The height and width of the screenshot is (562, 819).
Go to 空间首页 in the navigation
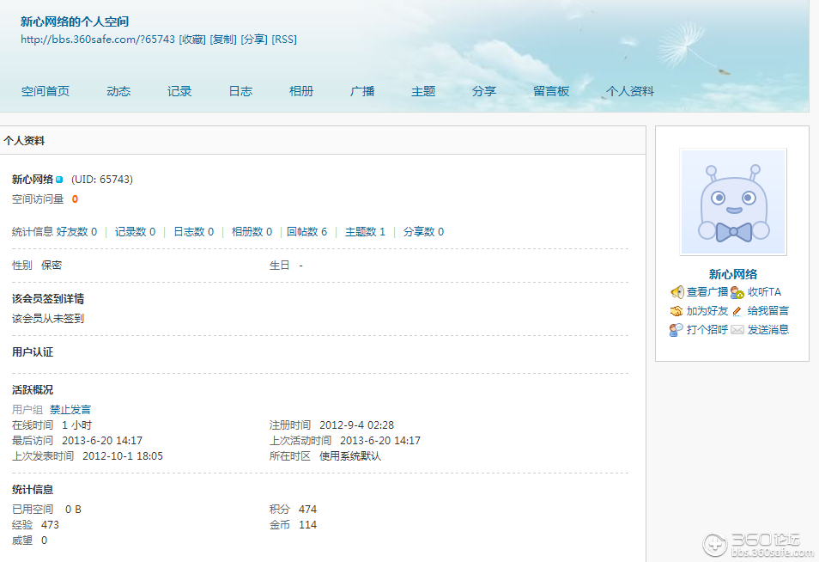(x=45, y=90)
